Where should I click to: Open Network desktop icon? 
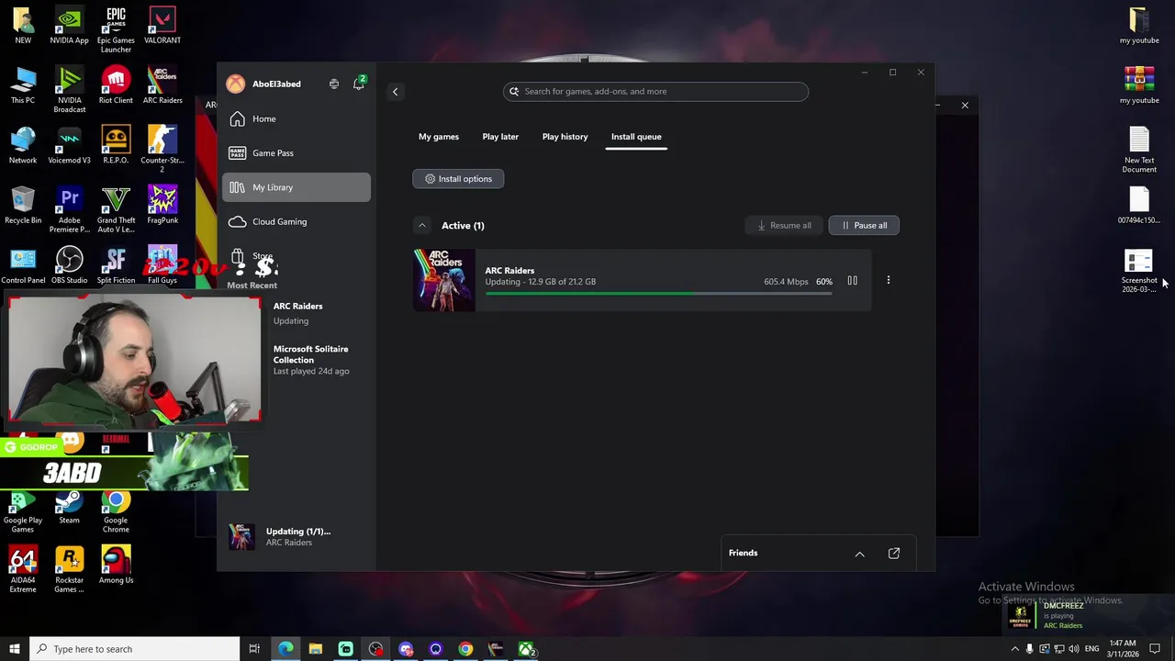[23, 145]
